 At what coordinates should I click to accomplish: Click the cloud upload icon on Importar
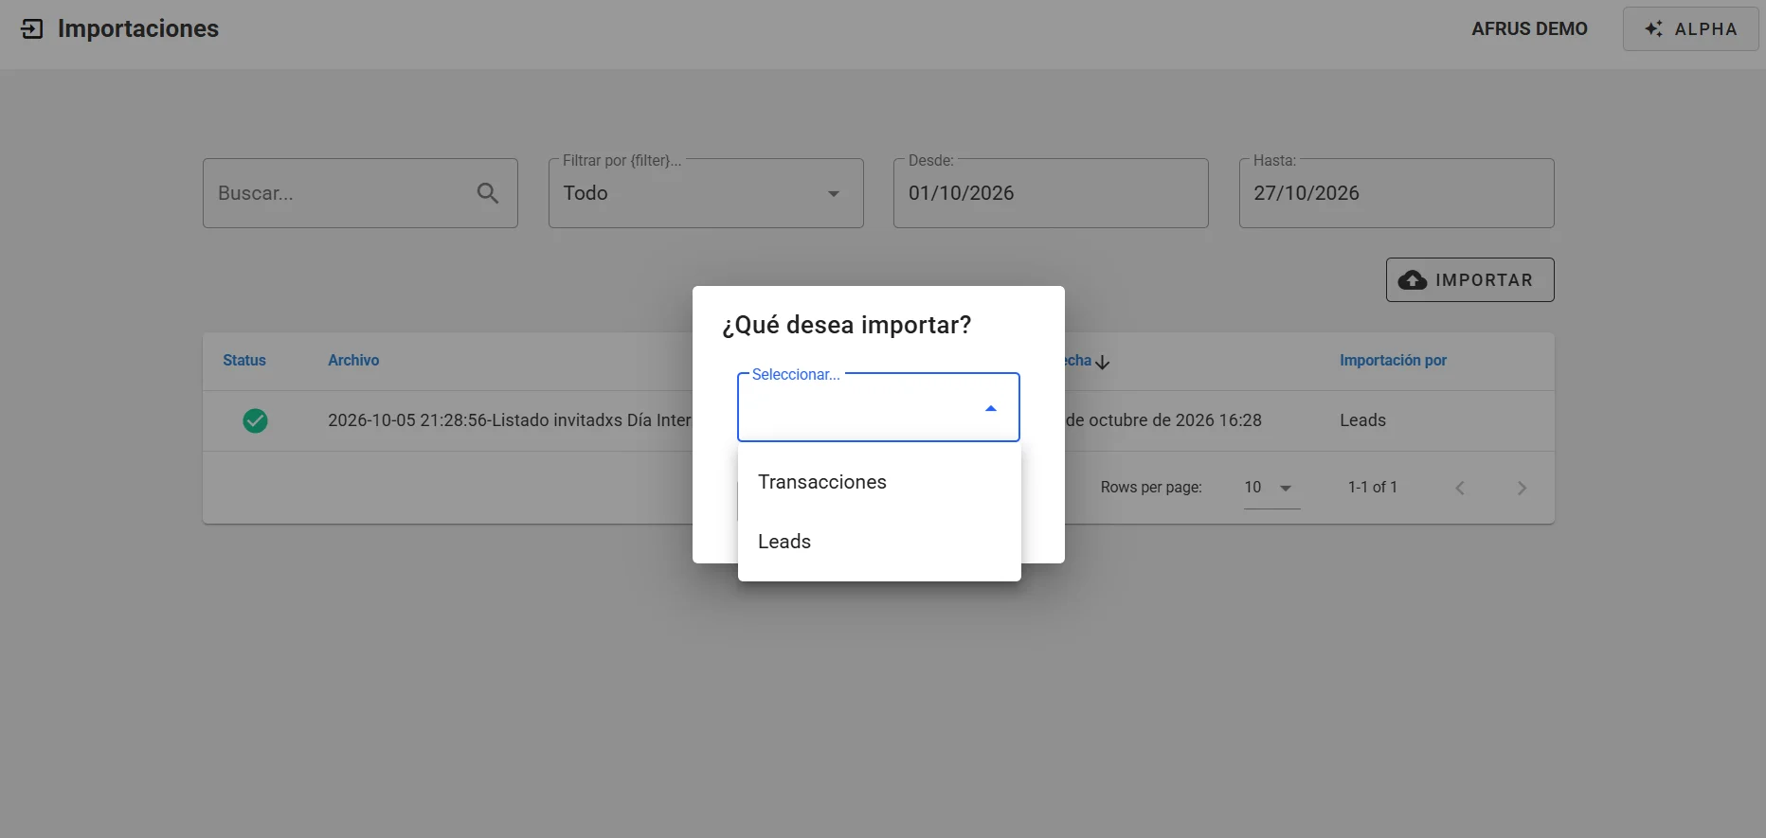1413,280
